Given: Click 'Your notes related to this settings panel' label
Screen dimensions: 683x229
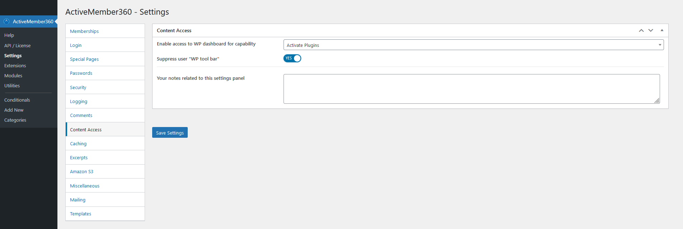Looking at the screenshot, I should click(201, 78).
